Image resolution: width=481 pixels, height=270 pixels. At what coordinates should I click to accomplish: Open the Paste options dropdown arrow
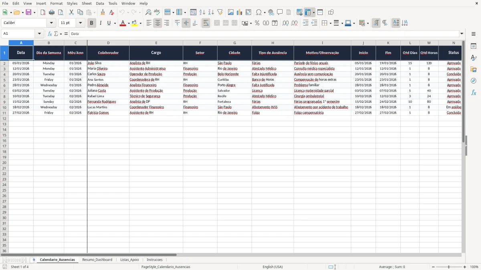(x=95, y=12)
